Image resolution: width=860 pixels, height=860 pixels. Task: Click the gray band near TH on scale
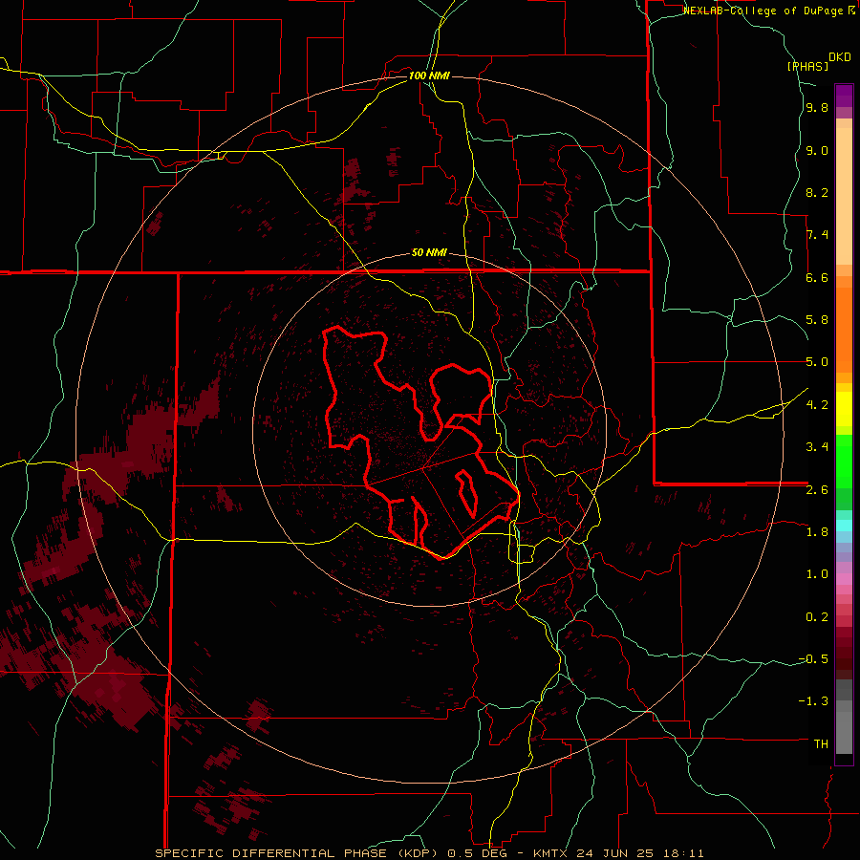tap(844, 732)
